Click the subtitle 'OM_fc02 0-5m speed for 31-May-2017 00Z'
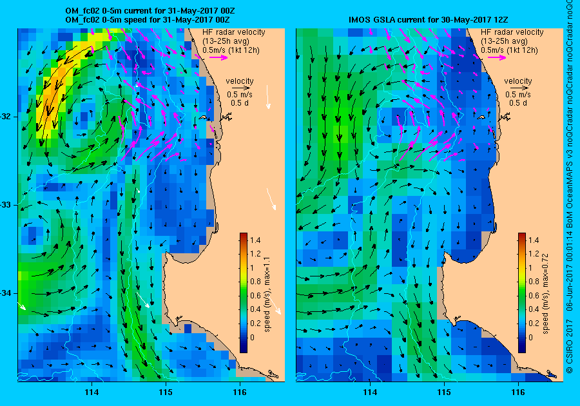Screen dimensions: 580x406 (147, 20)
